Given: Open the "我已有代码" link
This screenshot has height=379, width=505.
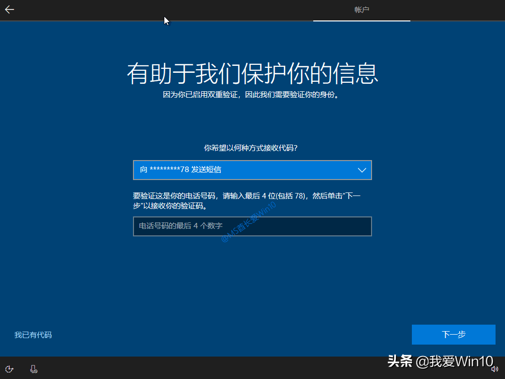Looking at the screenshot, I should (x=32, y=335).
